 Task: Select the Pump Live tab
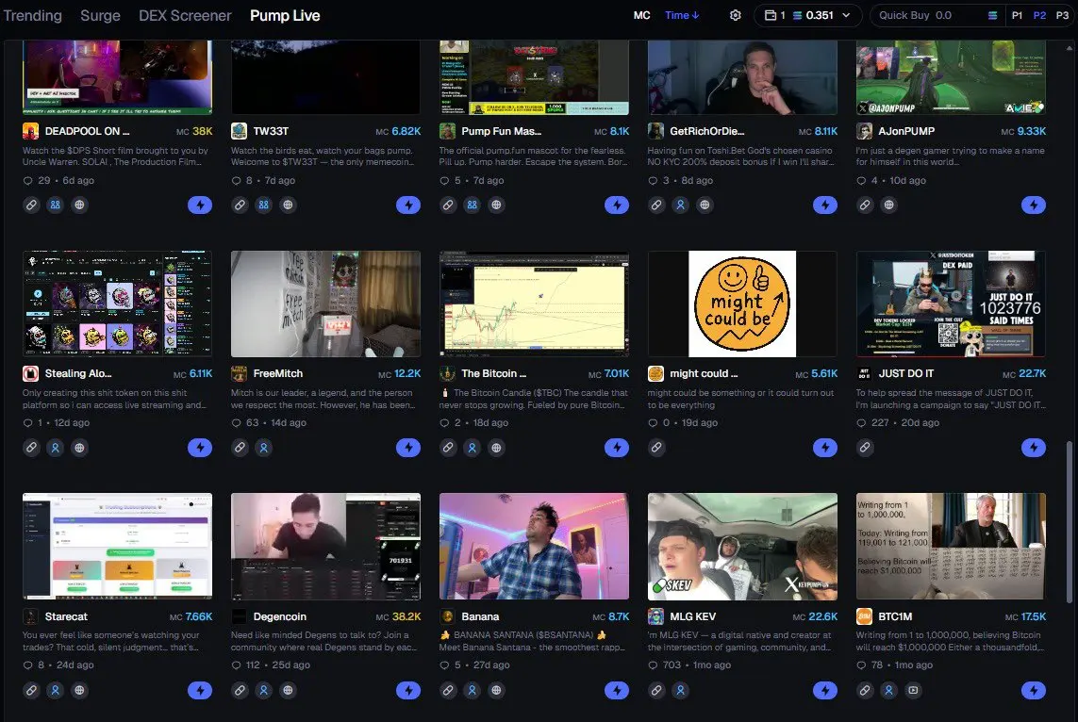pos(285,15)
